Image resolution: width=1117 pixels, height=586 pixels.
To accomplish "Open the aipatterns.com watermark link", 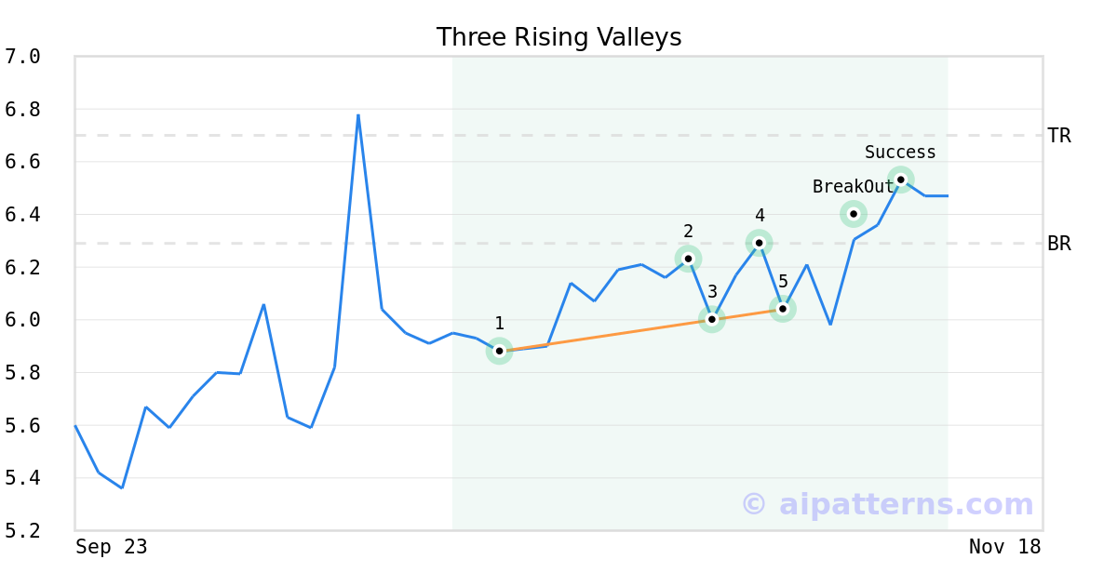I will (x=887, y=504).
